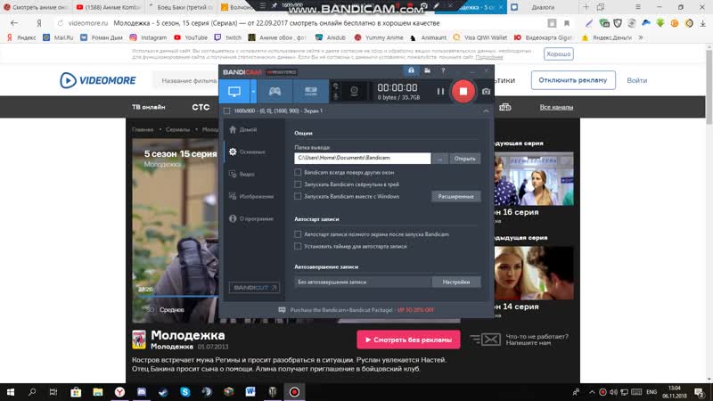The width and height of the screenshot is (713, 401).
Task: Browse output folder with ellipsis button
Action: tap(439, 159)
